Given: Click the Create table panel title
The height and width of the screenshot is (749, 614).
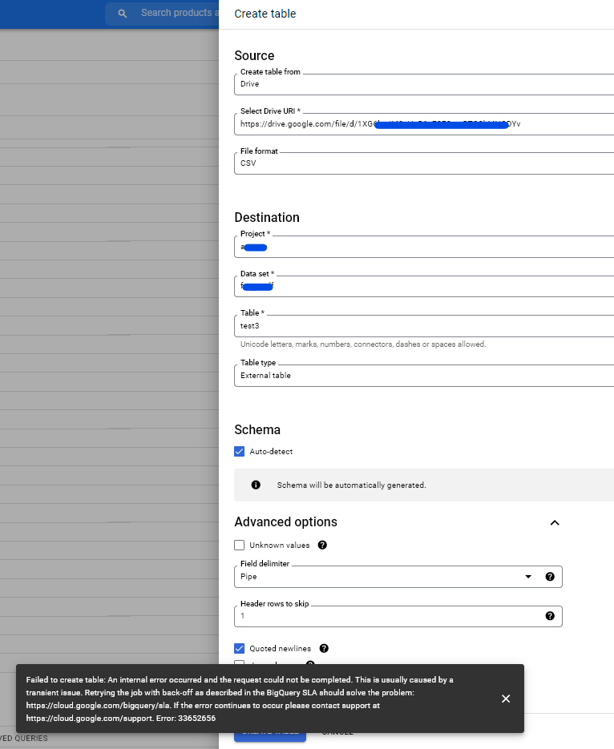Looking at the screenshot, I should 265,14.
